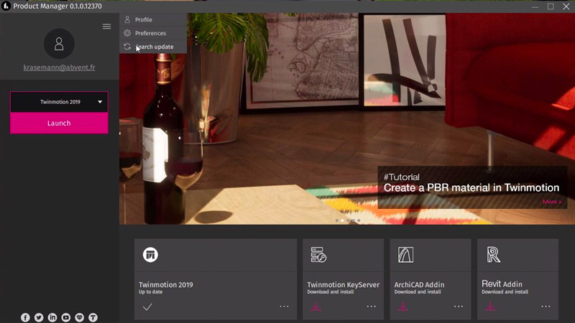
Task: Click the Facebook icon in the sidebar footer
Action: [x=25, y=317]
